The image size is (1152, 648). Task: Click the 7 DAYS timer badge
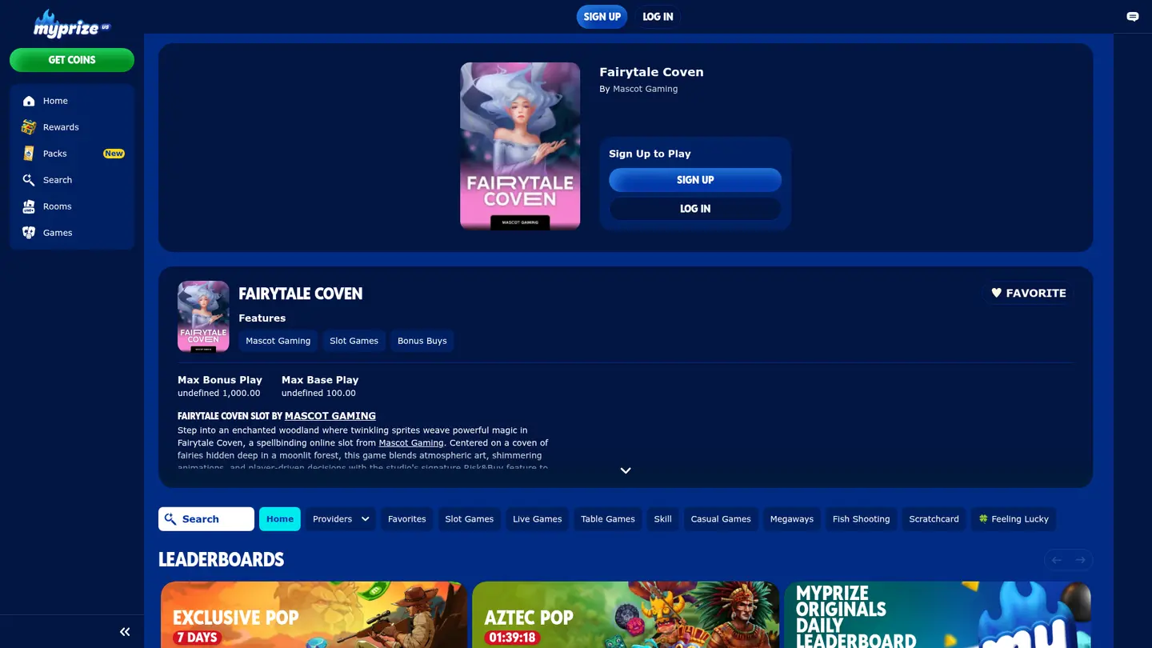[x=197, y=638]
